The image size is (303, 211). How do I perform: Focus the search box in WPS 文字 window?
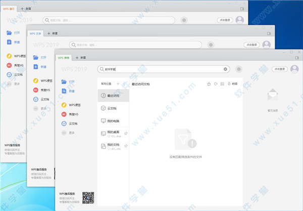(x=135, y=45)
